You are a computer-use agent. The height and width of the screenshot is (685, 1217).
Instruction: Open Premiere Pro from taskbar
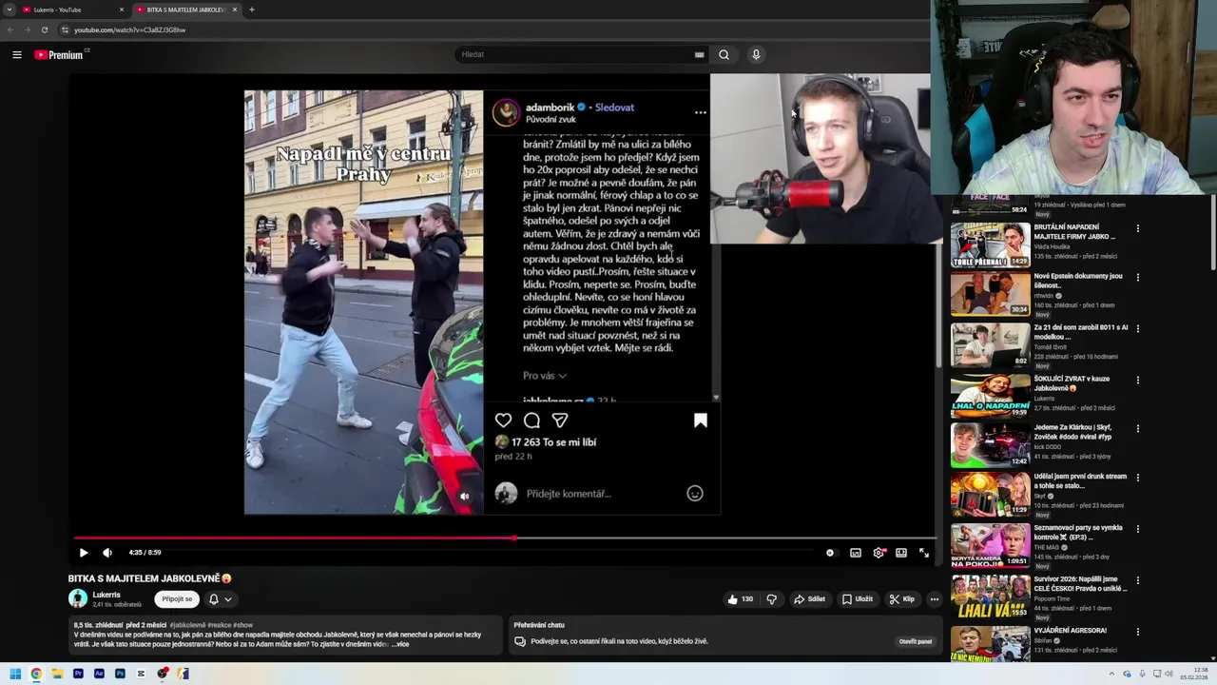click(78, 674)
